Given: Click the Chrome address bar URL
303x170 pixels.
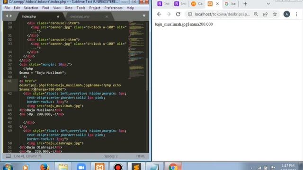Looking at the screenshot, I should coord(222,14).
